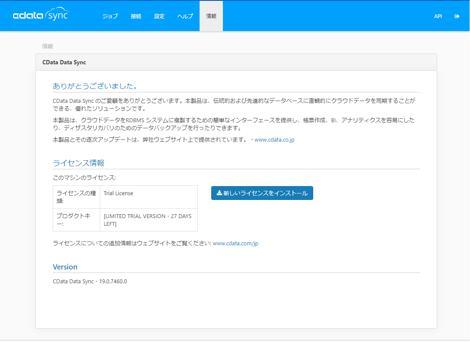Go to the 接続 page
This screenshot has height=342, width=470.
(x=136, y=16)
